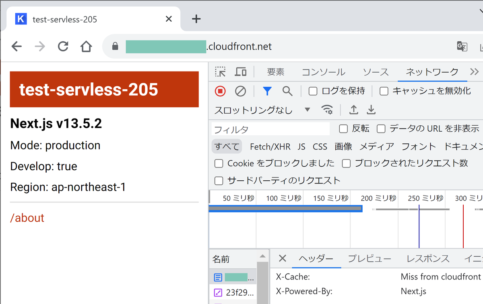Click the Next.js v13.5.2 heading
The image size is (483, 304).
(x=56, y=124)
